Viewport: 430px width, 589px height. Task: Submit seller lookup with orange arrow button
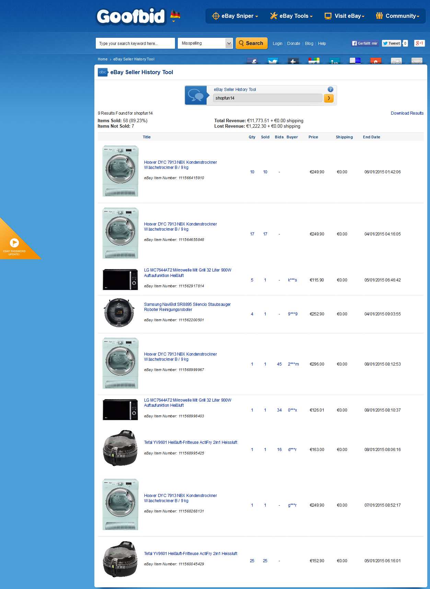click(x=328, y=98)
